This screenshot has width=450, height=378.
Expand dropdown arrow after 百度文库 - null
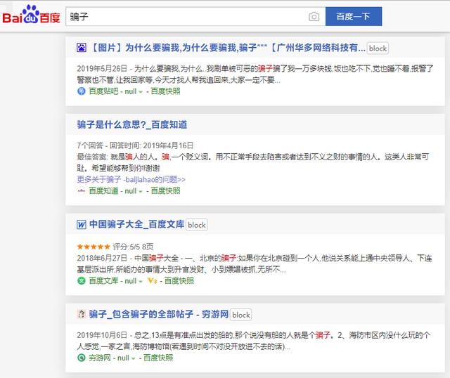(141, 281)
